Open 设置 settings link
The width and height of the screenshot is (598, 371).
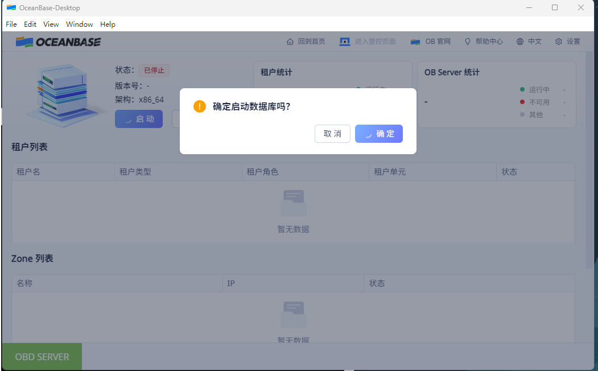tap(573, 42)
